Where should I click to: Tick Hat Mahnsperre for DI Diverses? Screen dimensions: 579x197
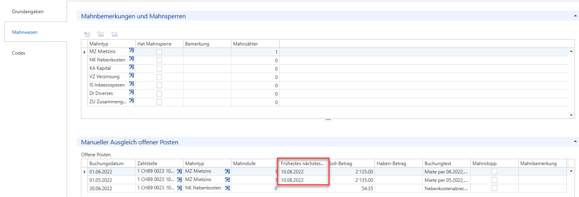[159, 93]
